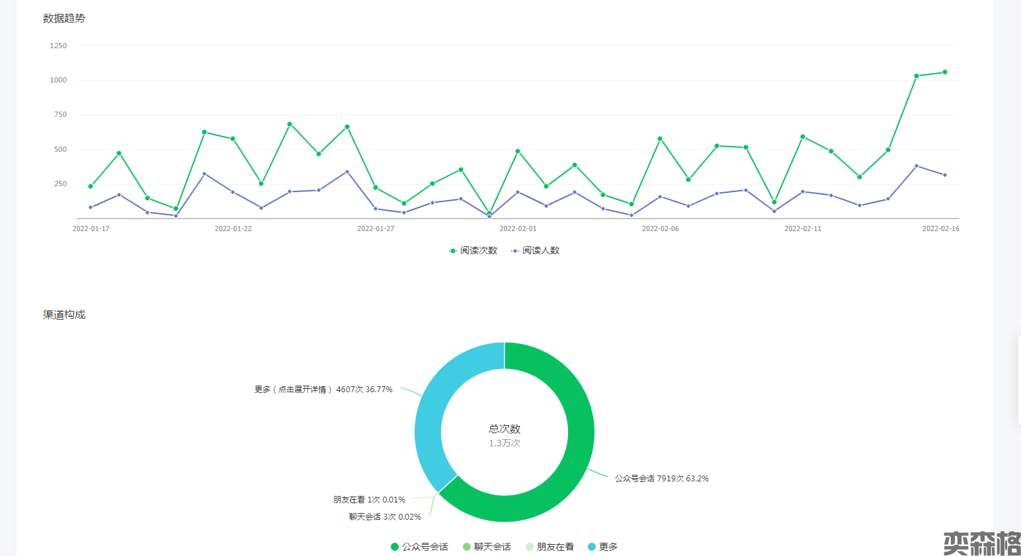Click the 公众号会话 7919次 63.2% label
The image size is (1021, 556).
(x=661, y=479)
